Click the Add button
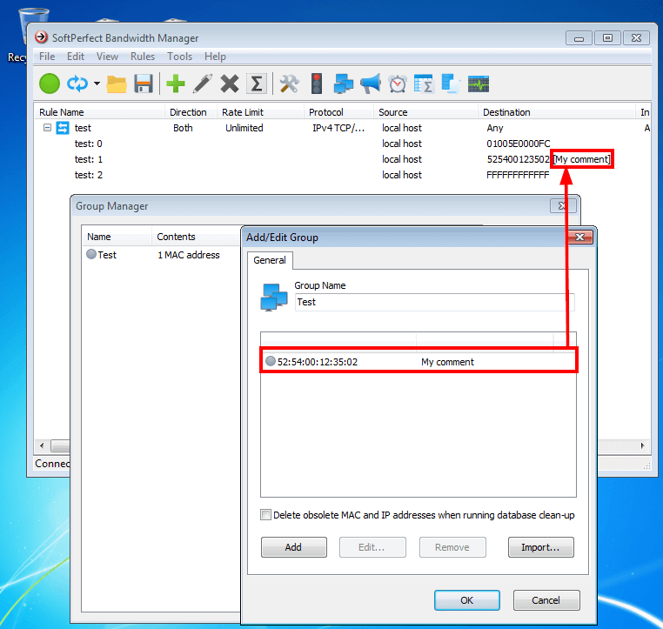The height and width of the screenshot is (629, 663). pos(294,547)
